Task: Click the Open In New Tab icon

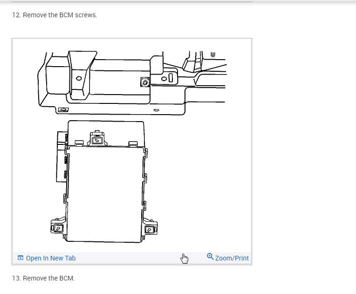Action: point(21,258)
